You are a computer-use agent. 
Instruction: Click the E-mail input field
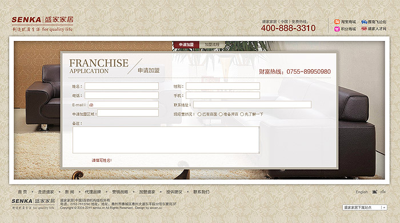pyautogui.click(x=123, y=105)
